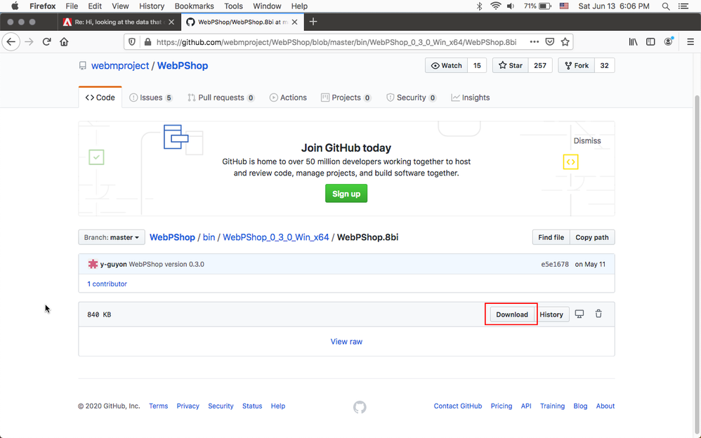Open the Apple menu
701x438 pixels.
[x=15, y=6]
